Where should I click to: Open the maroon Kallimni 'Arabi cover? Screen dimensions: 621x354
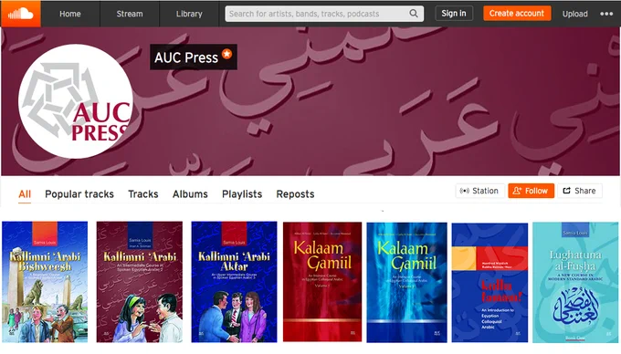click(140, 282)
